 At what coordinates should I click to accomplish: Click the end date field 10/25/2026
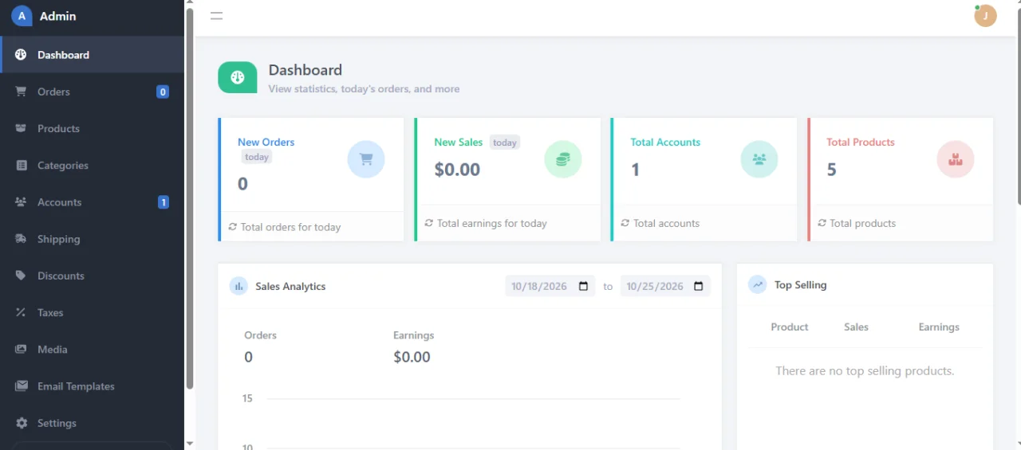[665, 286]
